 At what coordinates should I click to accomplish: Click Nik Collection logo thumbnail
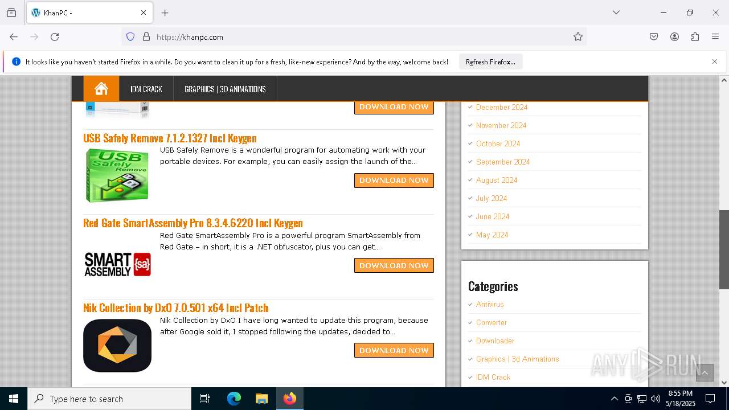pyautogui.click(x=117, y=346)
